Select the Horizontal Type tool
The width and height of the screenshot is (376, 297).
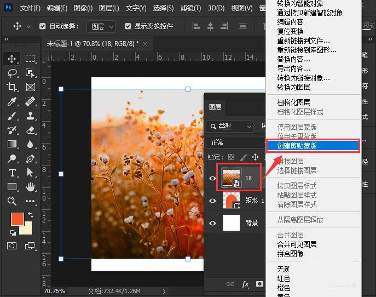tap(12, 173)
